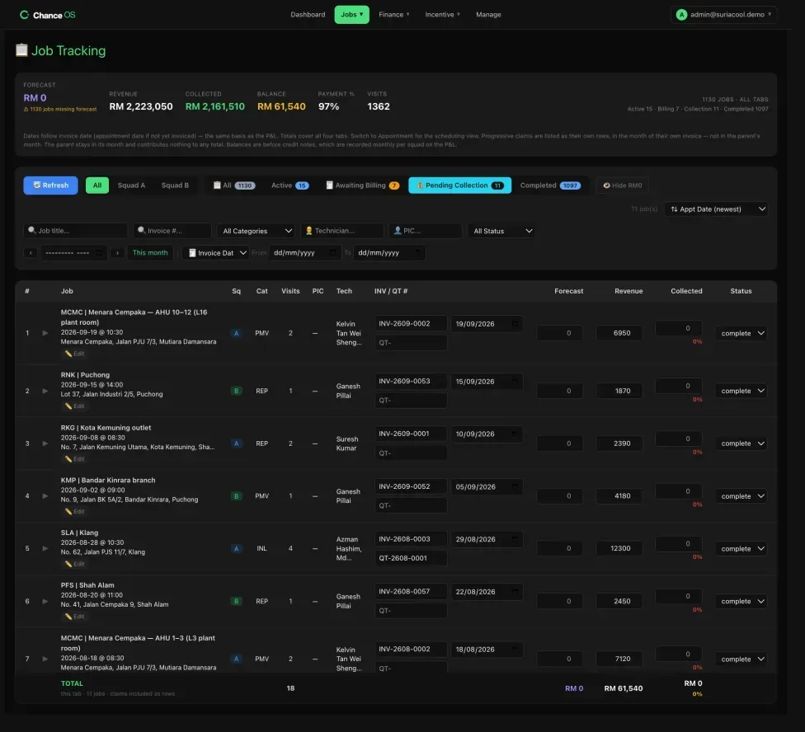Click the This month button
Image resolution: width=805 pixels, height=732 pixels.
click(150, 253)
